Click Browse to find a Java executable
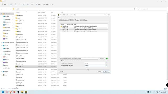168x94 pixels. tap(102, 58)
